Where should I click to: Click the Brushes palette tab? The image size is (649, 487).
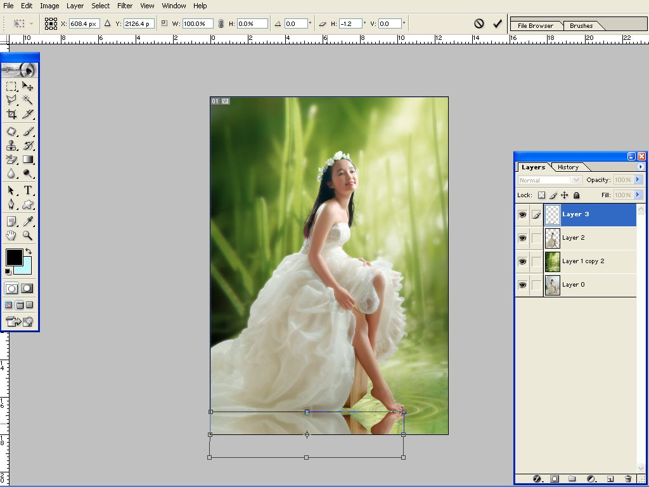pos(581,26)
